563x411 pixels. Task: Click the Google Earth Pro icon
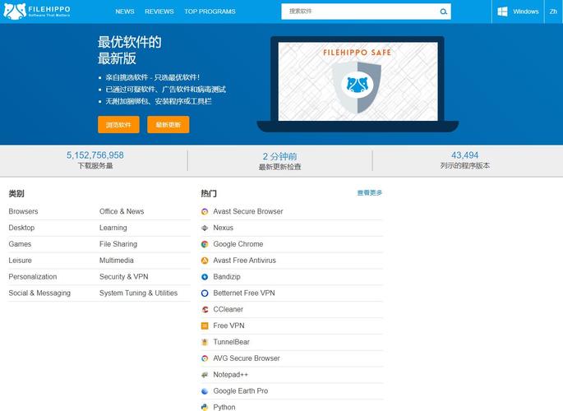coord(205,391)
